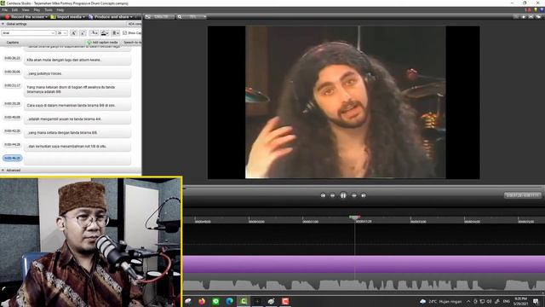Click the timecode display in player bar
The image size is (545, 307).
[522, 195]
